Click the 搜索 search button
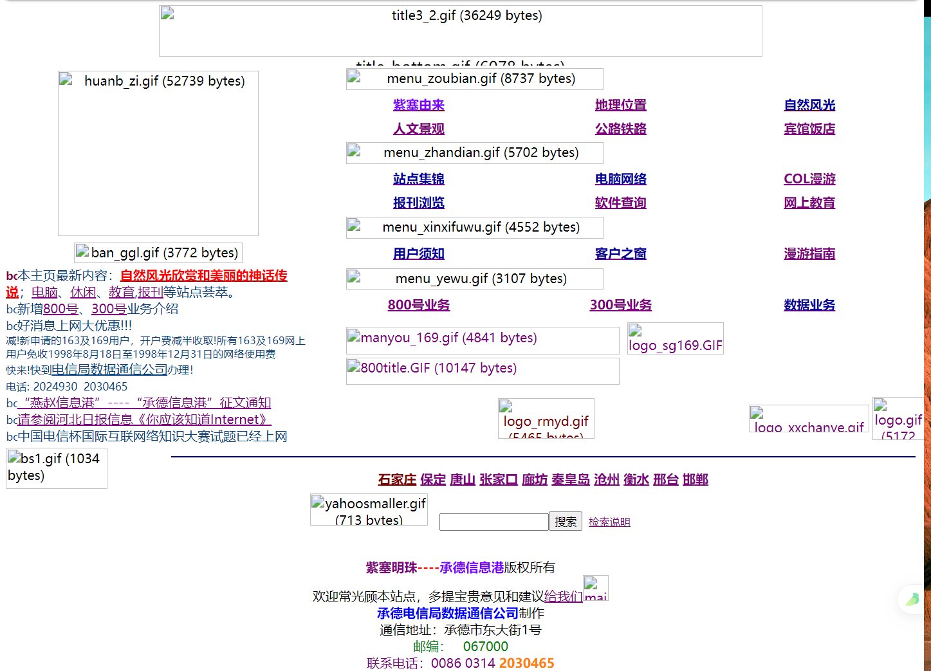The height and width of the screenshot is (671, 931). [566, 522]
